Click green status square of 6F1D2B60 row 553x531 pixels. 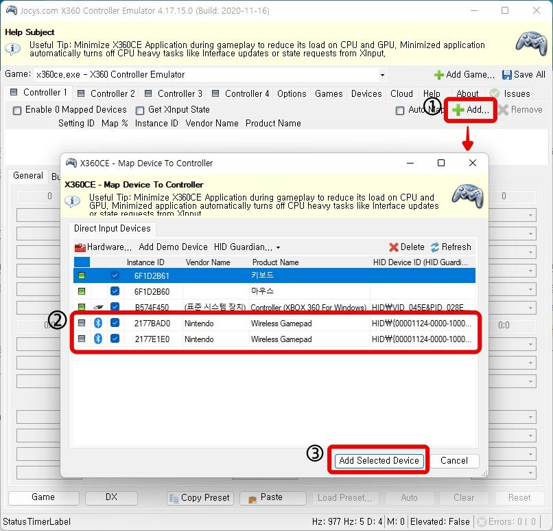82,291
